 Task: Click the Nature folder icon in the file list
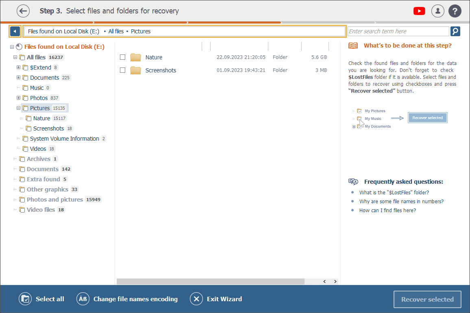tap(135, 57)
